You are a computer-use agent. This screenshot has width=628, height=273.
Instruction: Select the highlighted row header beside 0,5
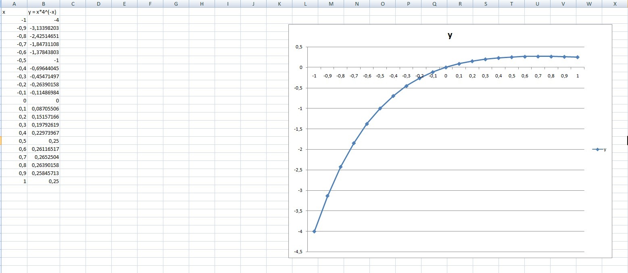pos(1,141)
